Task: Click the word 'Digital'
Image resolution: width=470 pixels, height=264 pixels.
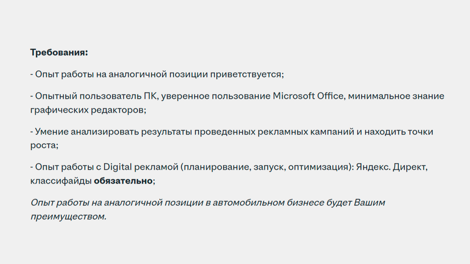Action: pos(117,167)
